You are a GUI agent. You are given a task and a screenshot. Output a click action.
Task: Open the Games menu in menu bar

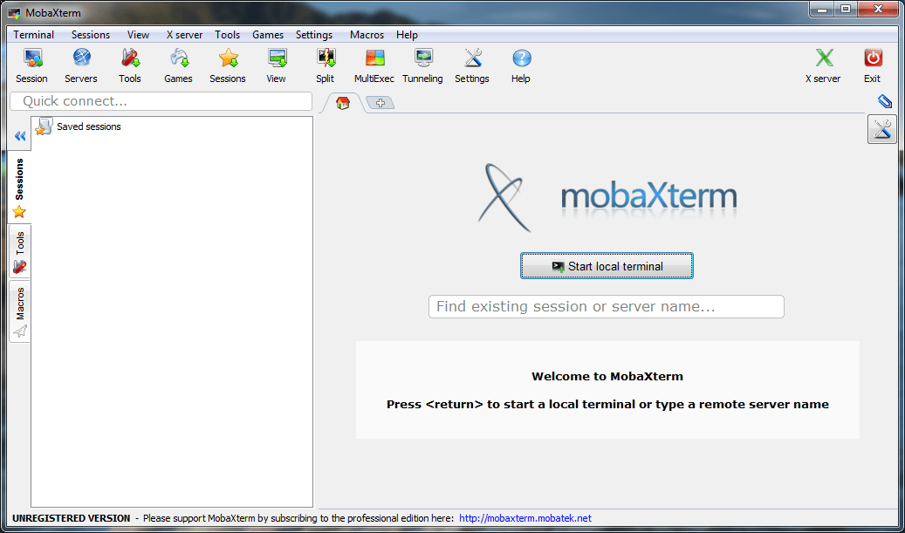point(268,35)
